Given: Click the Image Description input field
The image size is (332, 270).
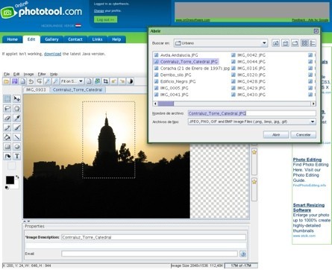Looking at the screenshot, I should pyautogui.click(x=154, y=237).
